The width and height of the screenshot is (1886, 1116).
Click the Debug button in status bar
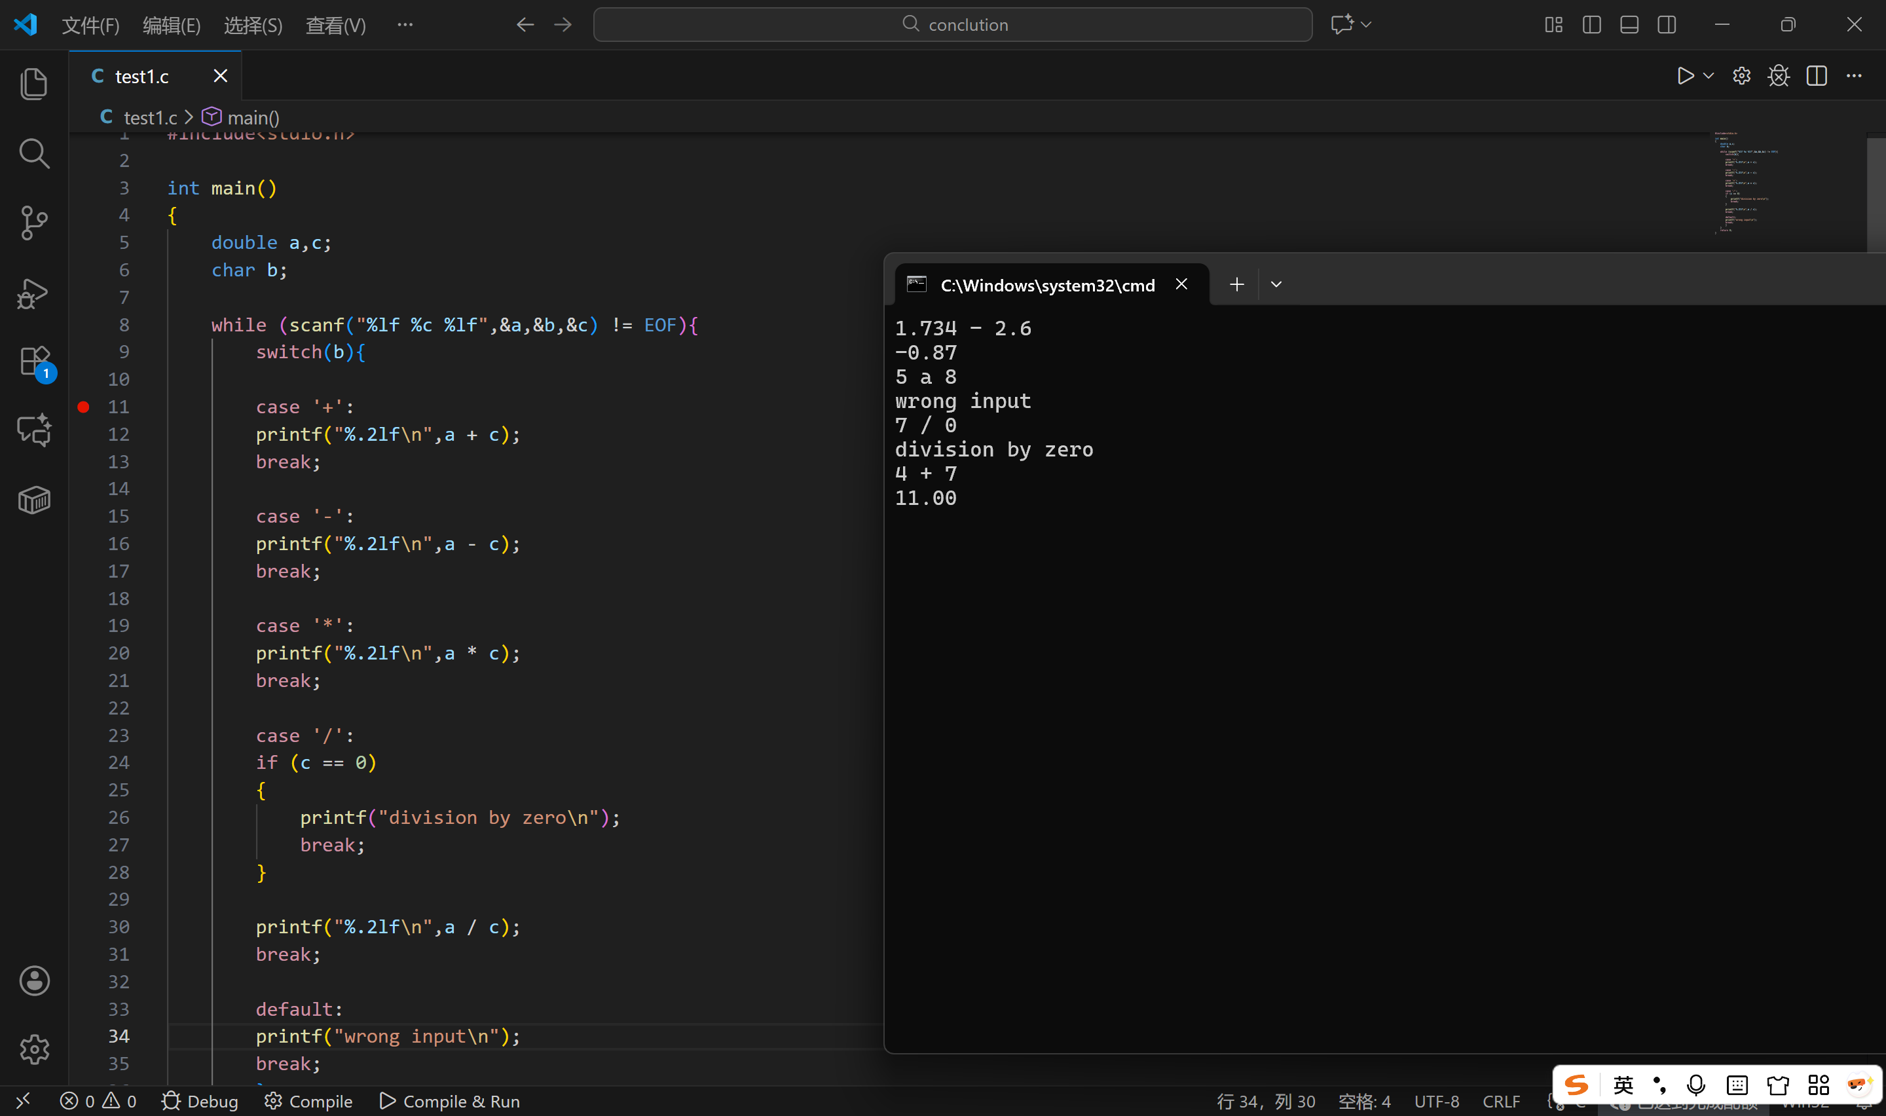coord(200,1101)
